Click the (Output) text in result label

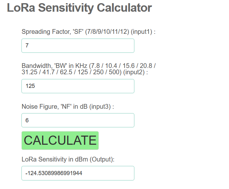(101, 159)
